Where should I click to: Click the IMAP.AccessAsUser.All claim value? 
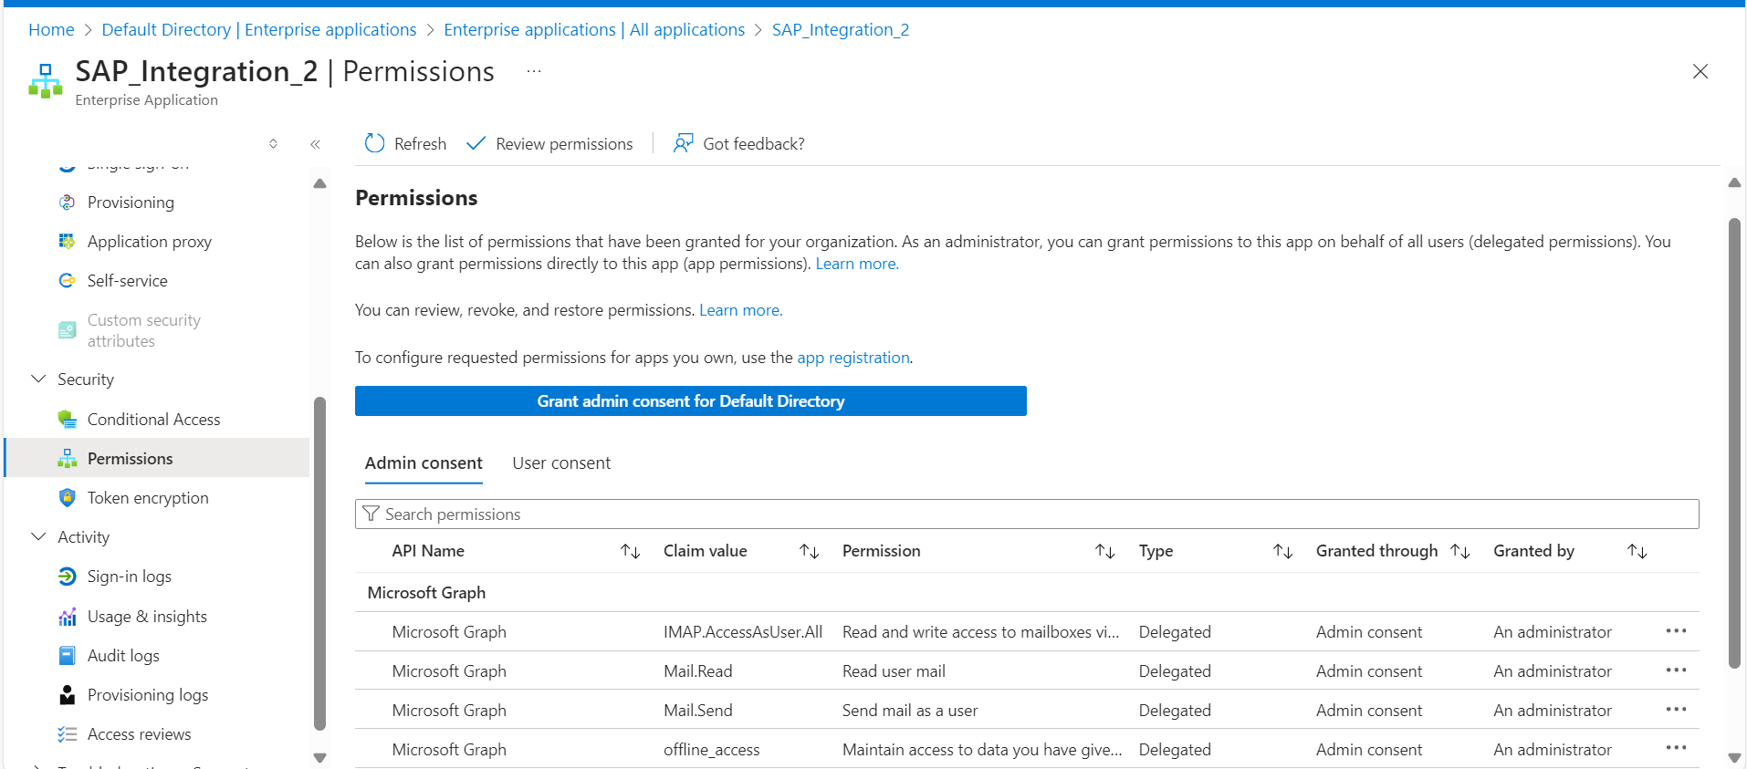(x=743, y=632)
